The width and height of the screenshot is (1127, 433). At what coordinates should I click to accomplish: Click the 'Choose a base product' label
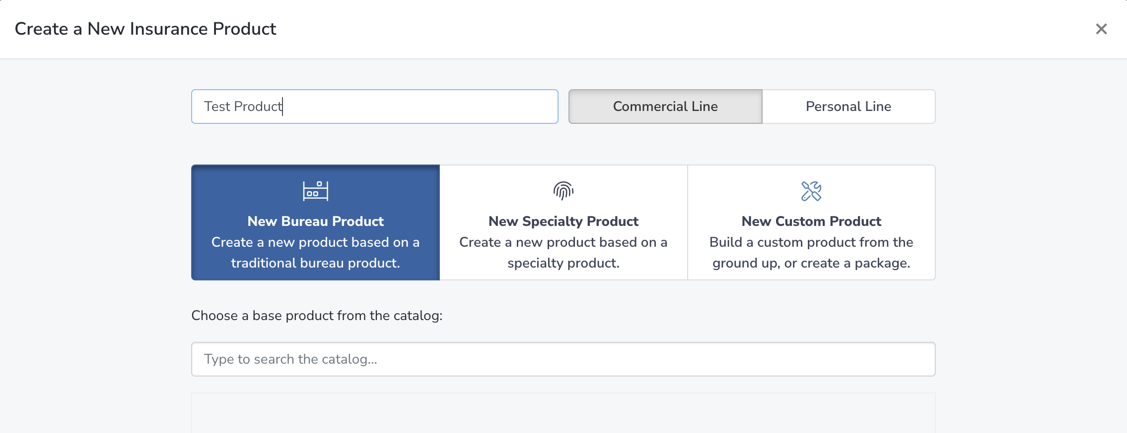point(317,316)
